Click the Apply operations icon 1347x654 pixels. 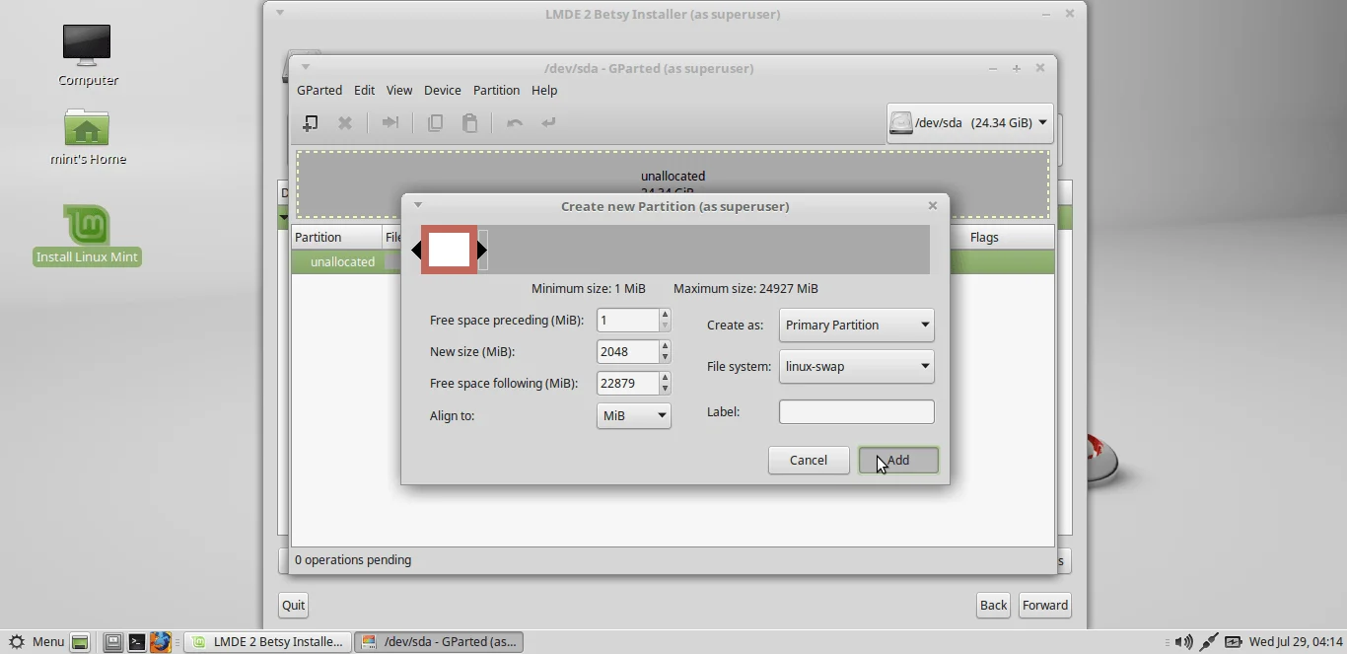click(548, 122)
